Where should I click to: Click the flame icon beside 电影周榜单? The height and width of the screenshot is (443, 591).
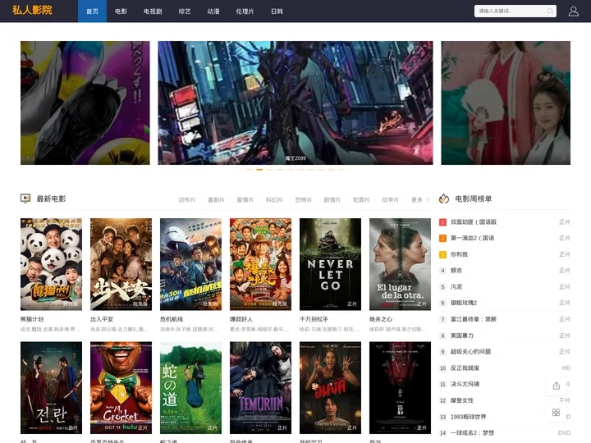444,199
